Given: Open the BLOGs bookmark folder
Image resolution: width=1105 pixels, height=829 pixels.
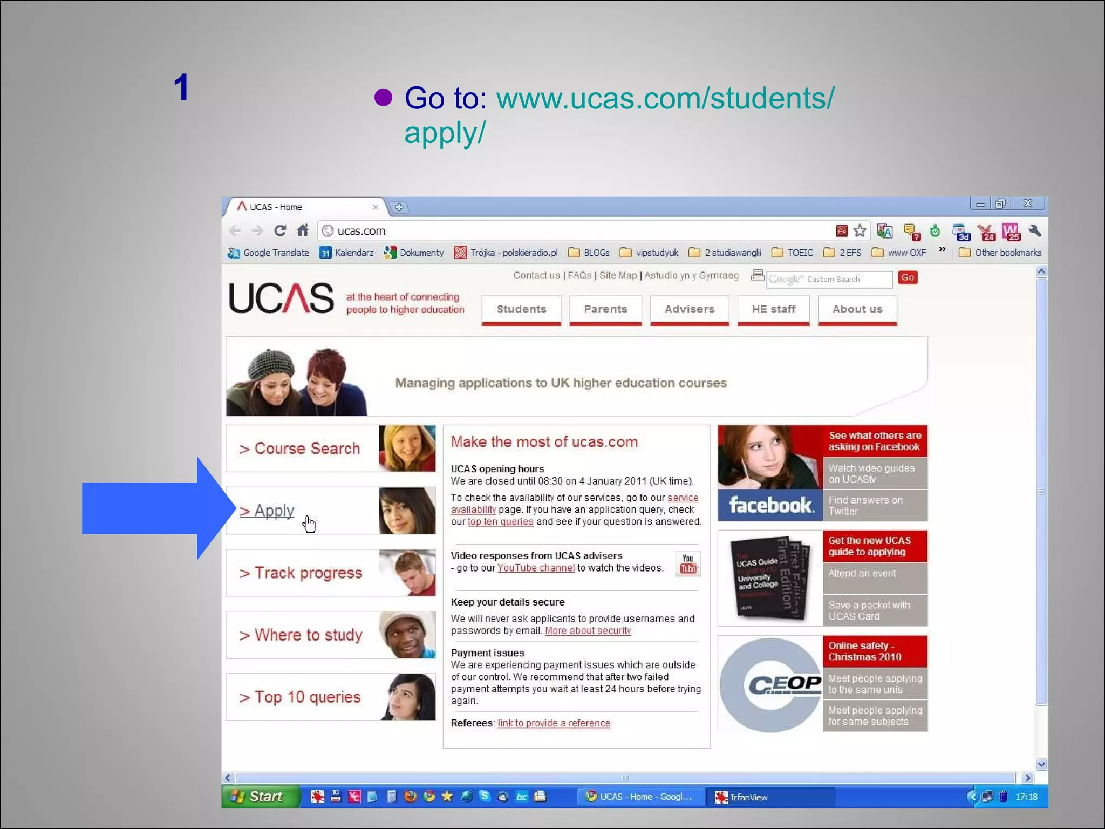Looking at the screenshot, I should [589, 253].
